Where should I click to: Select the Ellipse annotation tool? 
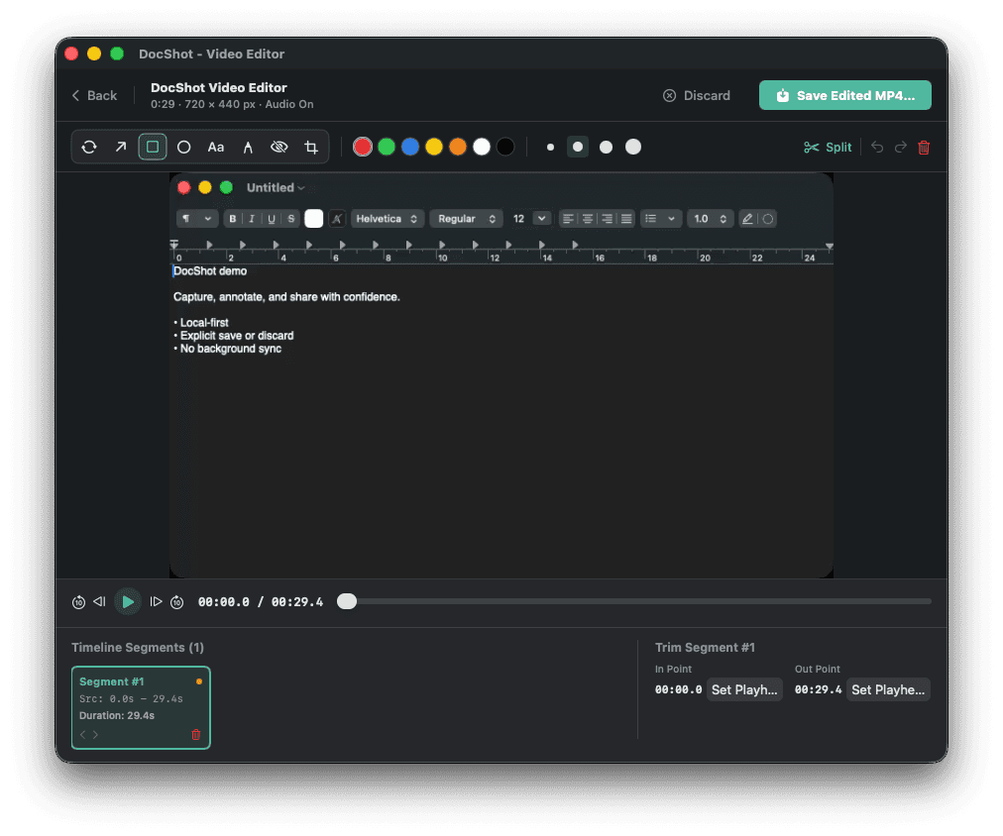click(x=183, y=147)
